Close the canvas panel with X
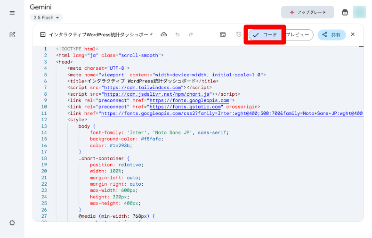Screen dimensions: 372x238 [x=353, y=34]
